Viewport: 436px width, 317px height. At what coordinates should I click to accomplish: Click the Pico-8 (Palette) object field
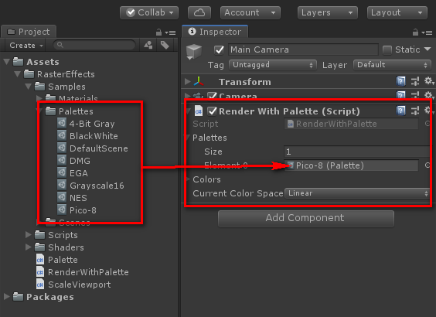click(x=351, y=165)
